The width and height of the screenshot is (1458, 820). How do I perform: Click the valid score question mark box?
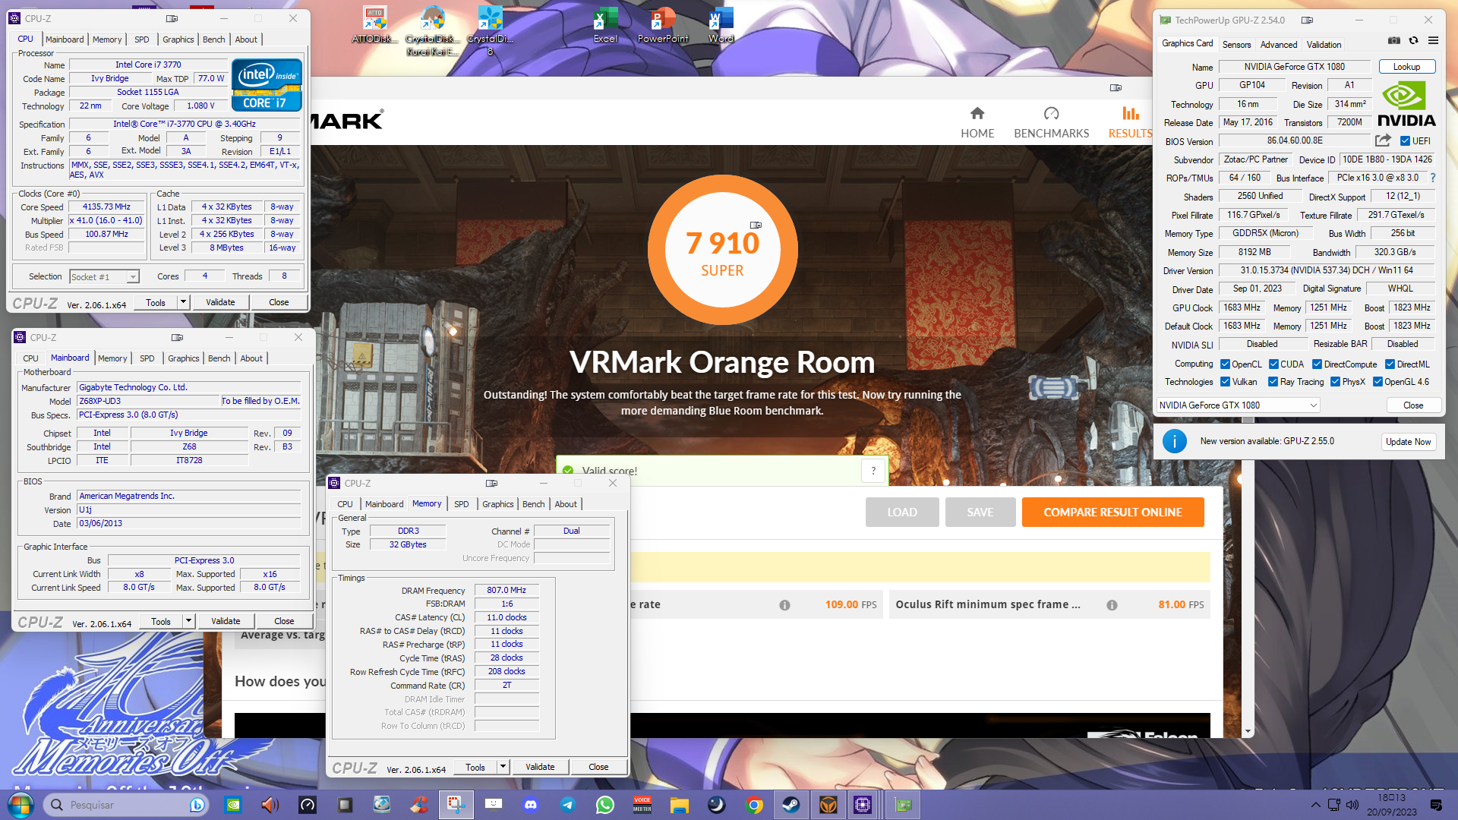(x=873, y=471)
